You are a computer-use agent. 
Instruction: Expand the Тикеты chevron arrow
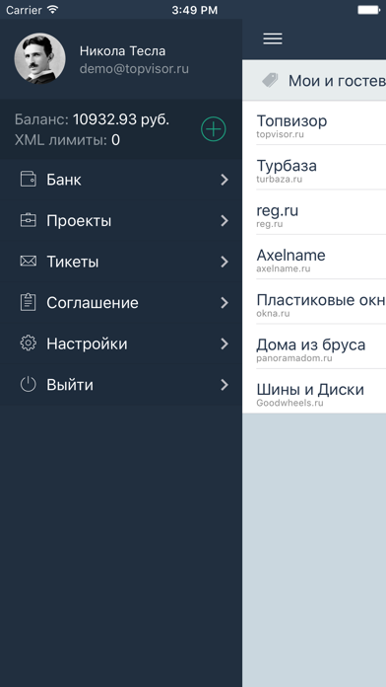[x=225, y=262]
